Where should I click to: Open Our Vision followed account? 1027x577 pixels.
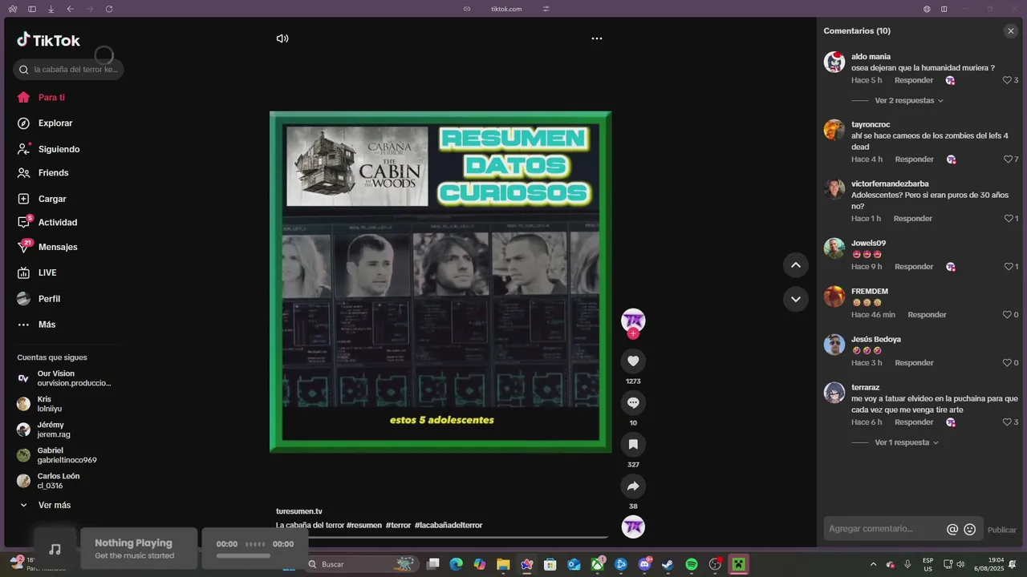point(64,378)
